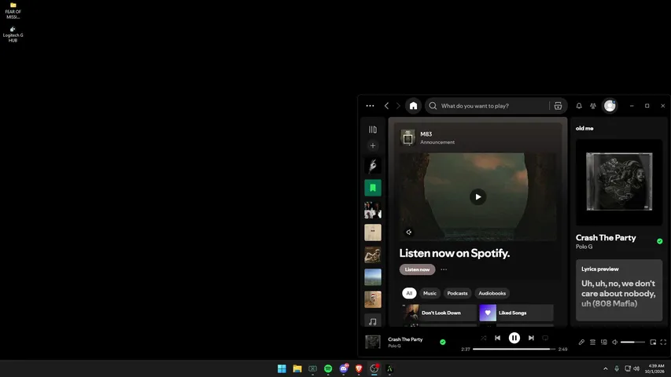Open 'old me' playlist title in Now Playing
The image size is (671, 377).
click(584, 128)
